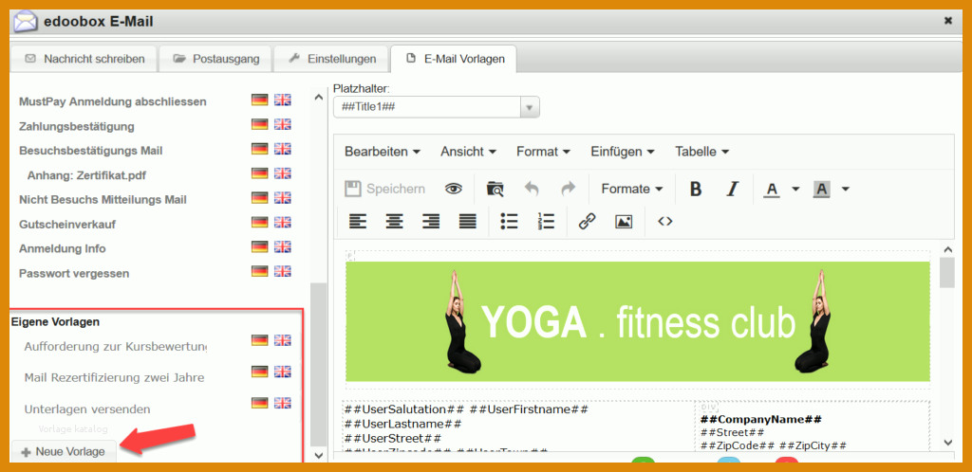
Task: Click the find and replace icon
Action: (x=495, y=189)
